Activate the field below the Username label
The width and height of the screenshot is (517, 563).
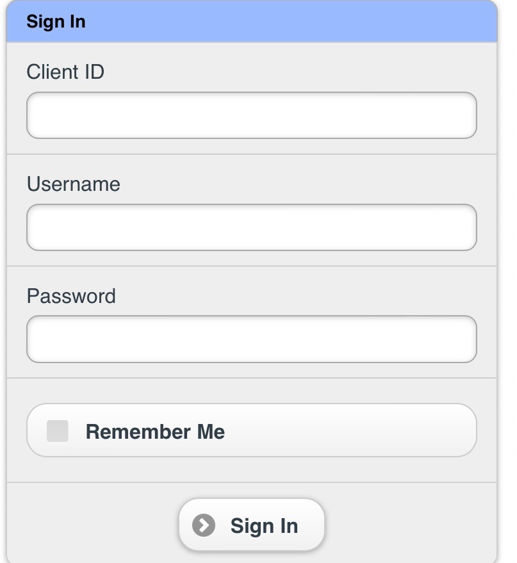[252, 227]
